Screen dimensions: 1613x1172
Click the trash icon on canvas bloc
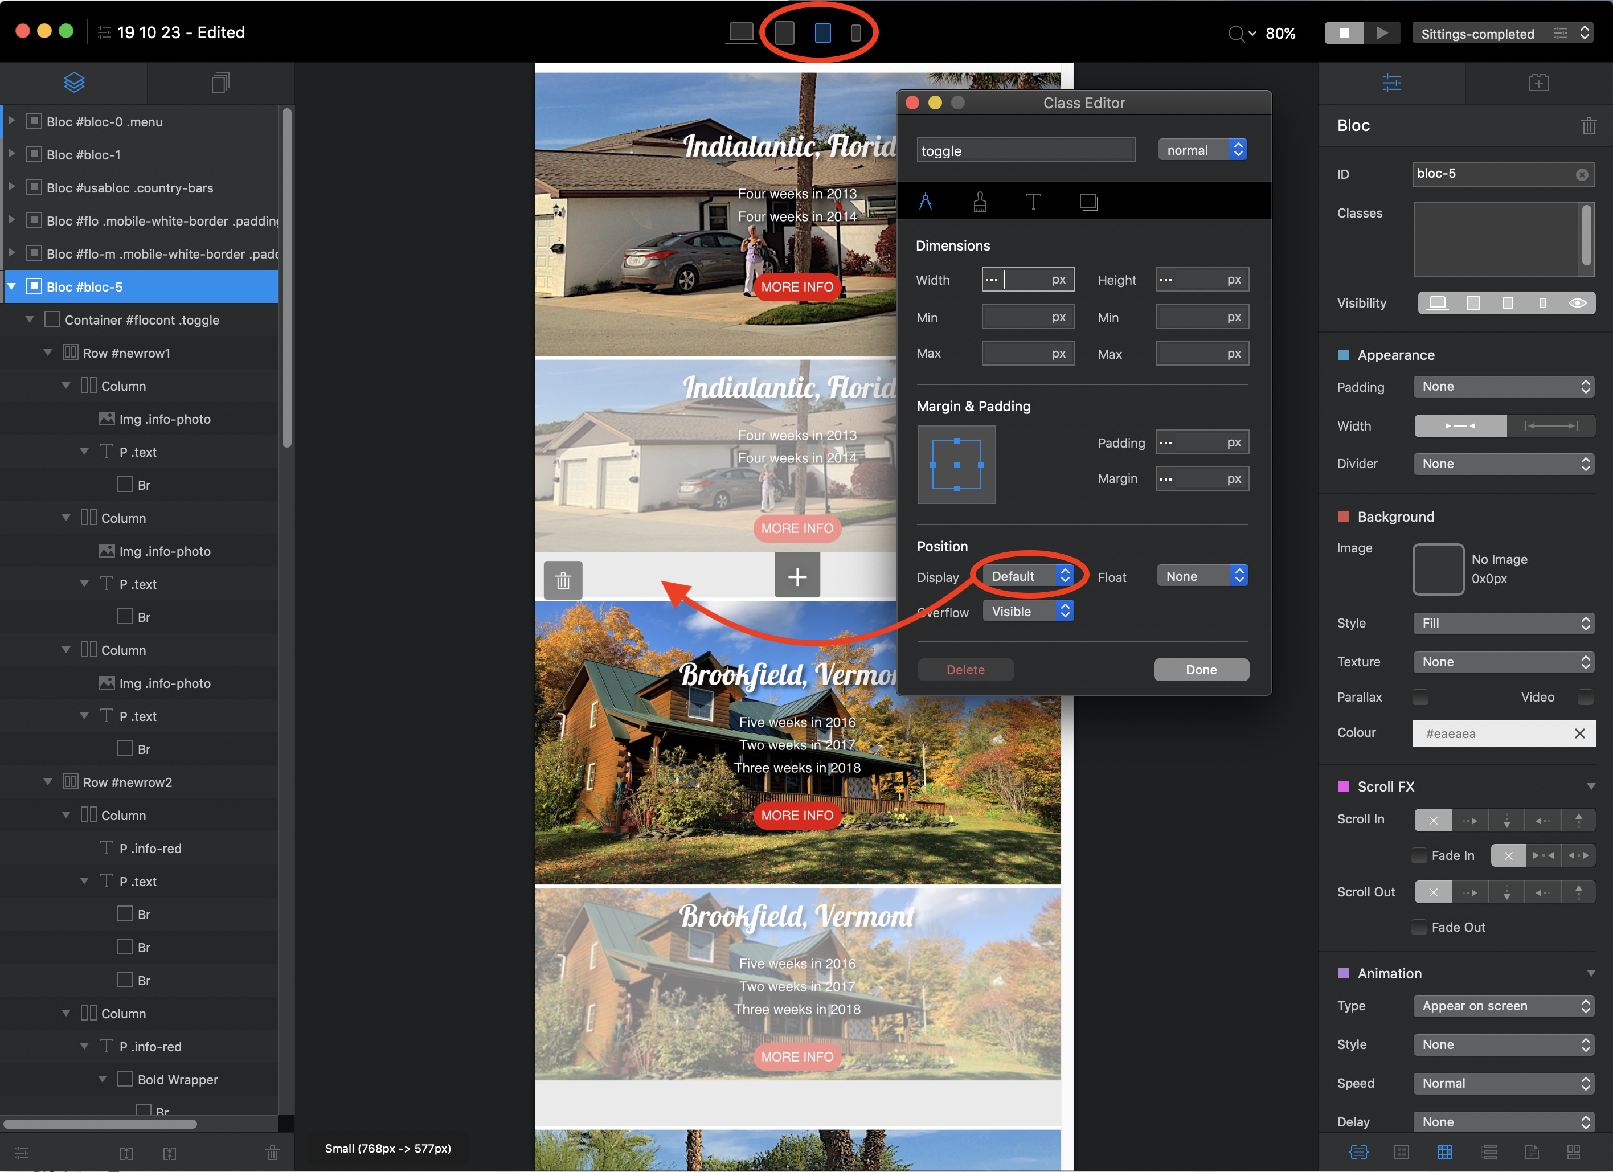pyautogui.click(x=563, y=580)
